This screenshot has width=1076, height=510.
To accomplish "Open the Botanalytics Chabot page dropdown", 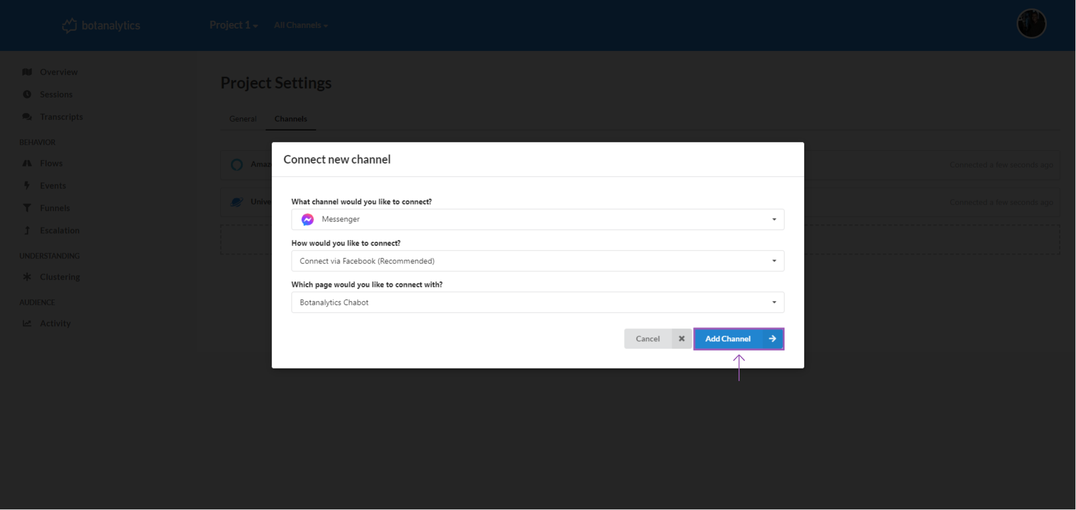I will coord(538,302).
